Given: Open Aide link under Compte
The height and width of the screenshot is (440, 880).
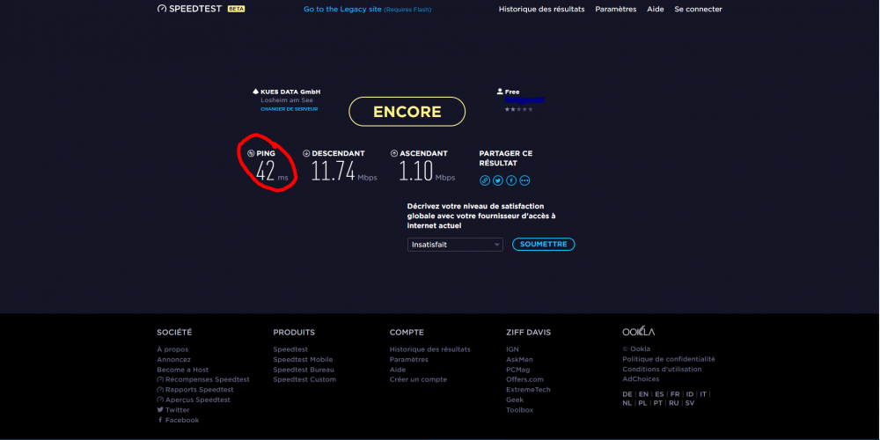Looking at the screenshot, I should click(398, 370).
